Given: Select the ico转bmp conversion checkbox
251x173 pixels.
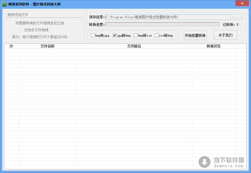Looking at the screenshot, I should pyautogui.click(x=157, y=35).
